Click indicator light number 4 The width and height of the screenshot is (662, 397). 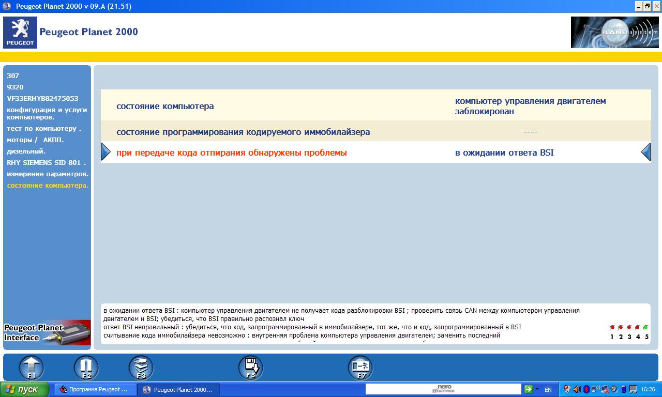[637, 328]
